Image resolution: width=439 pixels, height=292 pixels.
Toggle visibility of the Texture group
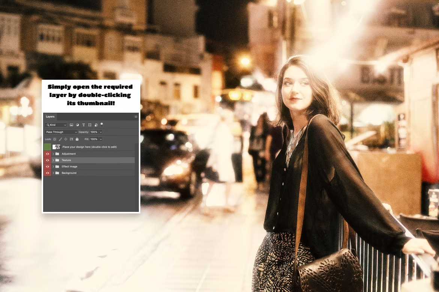coord(47,160)
